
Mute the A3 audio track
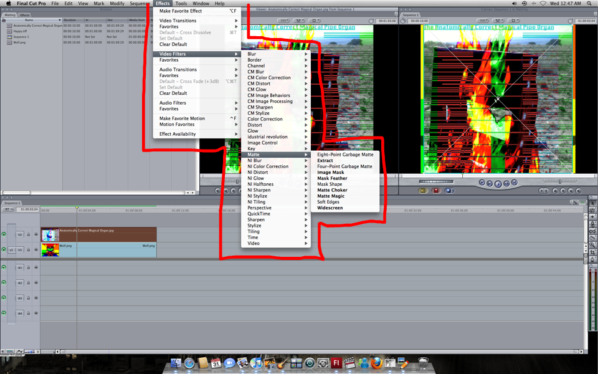4,298
